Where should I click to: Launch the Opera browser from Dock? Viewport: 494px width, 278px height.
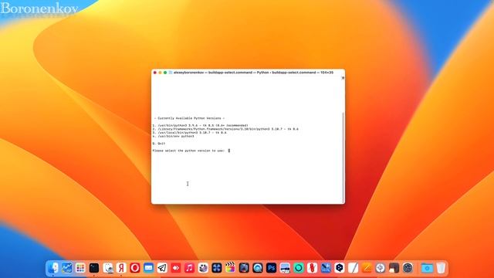[x=135, y=268]
